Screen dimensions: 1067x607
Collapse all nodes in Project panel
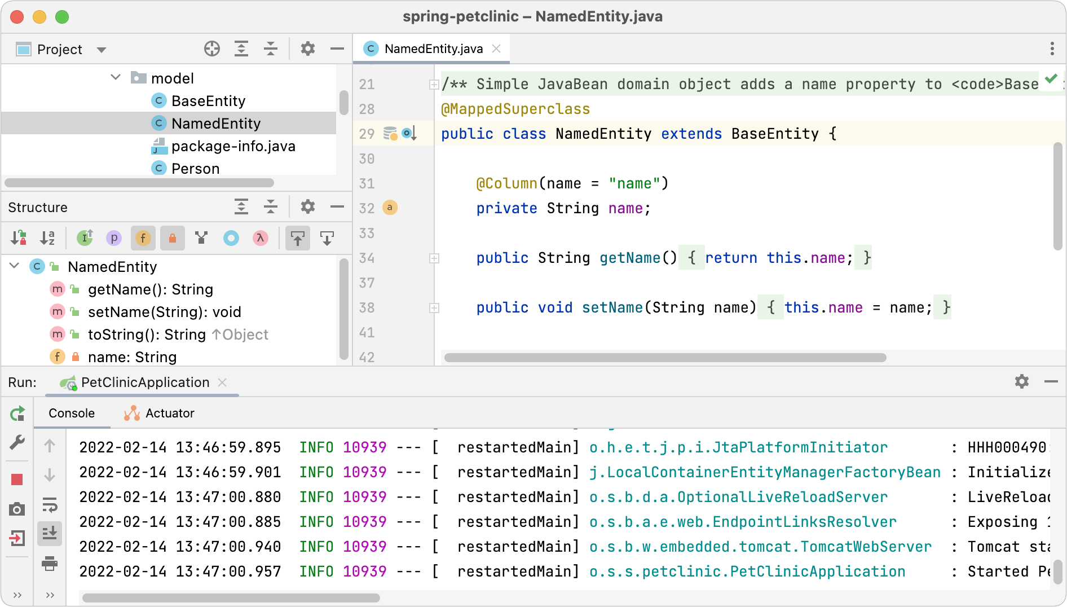click(271, 49)
